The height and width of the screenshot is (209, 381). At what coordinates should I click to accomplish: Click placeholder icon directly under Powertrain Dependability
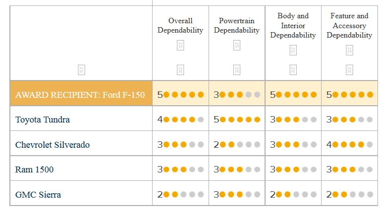pos(237,45)
